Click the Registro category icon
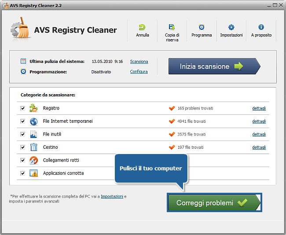Viewport: 286px width, 235px height. click(33, 108)
